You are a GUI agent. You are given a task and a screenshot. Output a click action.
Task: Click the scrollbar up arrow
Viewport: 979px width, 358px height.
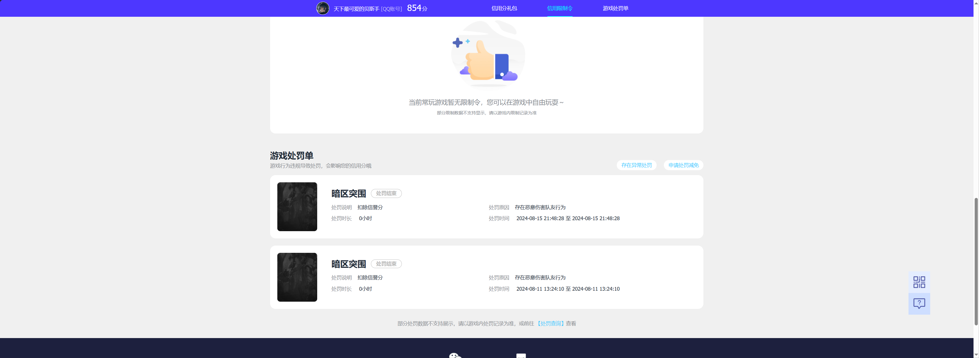click(x=976, y=3)
